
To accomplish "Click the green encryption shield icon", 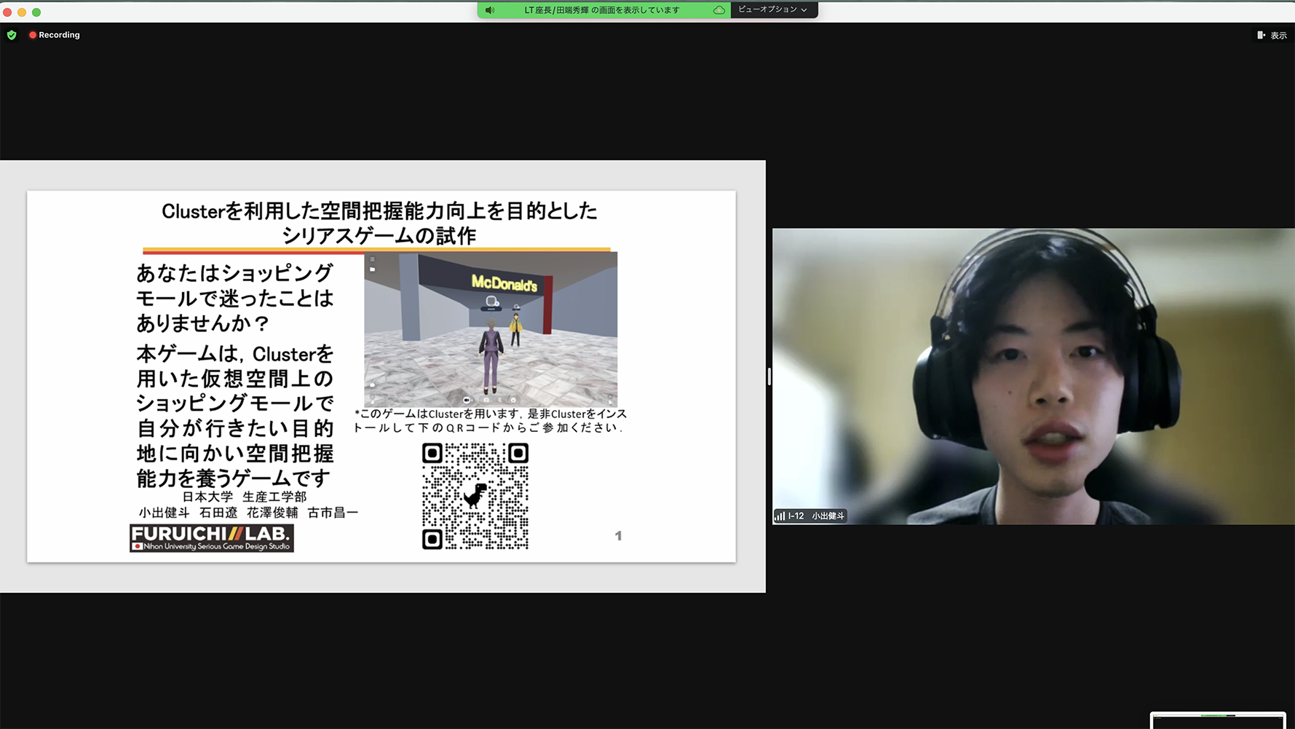I will coord(12,35).
